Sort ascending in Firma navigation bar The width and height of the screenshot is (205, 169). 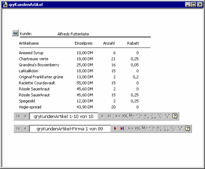click(x=159, y=128)
